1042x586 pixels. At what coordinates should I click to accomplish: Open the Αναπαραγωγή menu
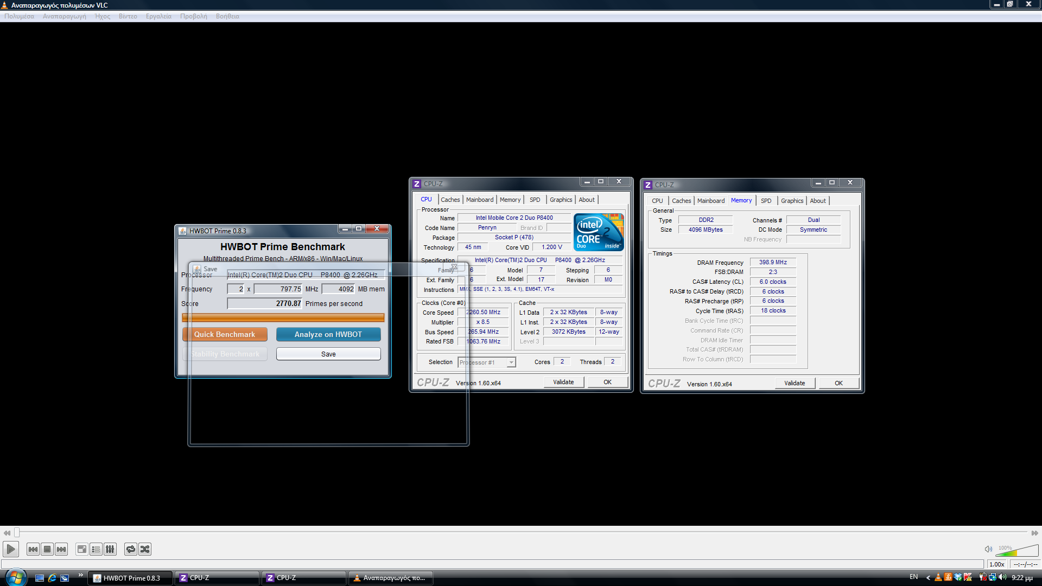click(x=64, y=16)
